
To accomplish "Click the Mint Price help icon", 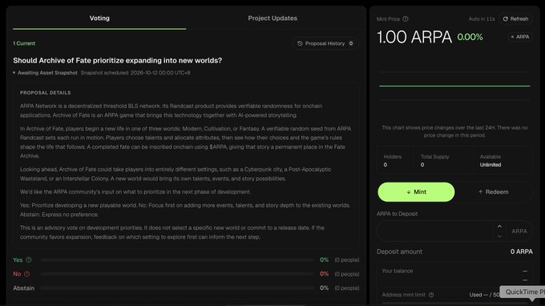I will click(406, 19).
